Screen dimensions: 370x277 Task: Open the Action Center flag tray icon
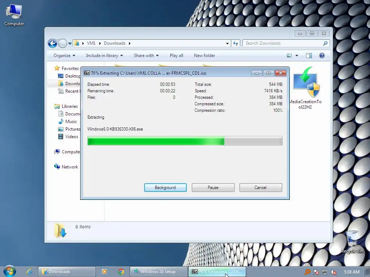[x=316, y=272]
